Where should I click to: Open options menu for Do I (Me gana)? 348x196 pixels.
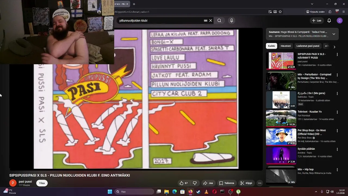click(337, 93)
